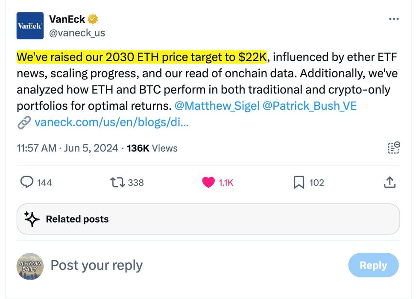Screen dimensions: 416x299
Task: Expand the Related posts section
Action: [208, 219]
